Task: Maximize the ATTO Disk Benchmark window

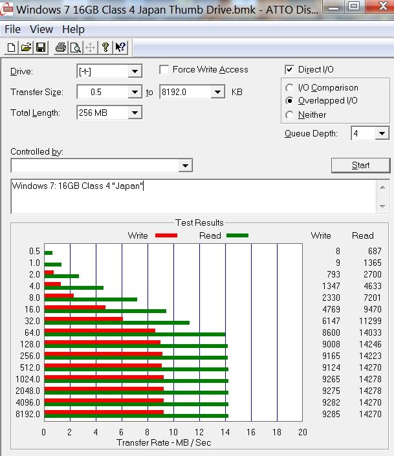Action: [x=354, y=6]
